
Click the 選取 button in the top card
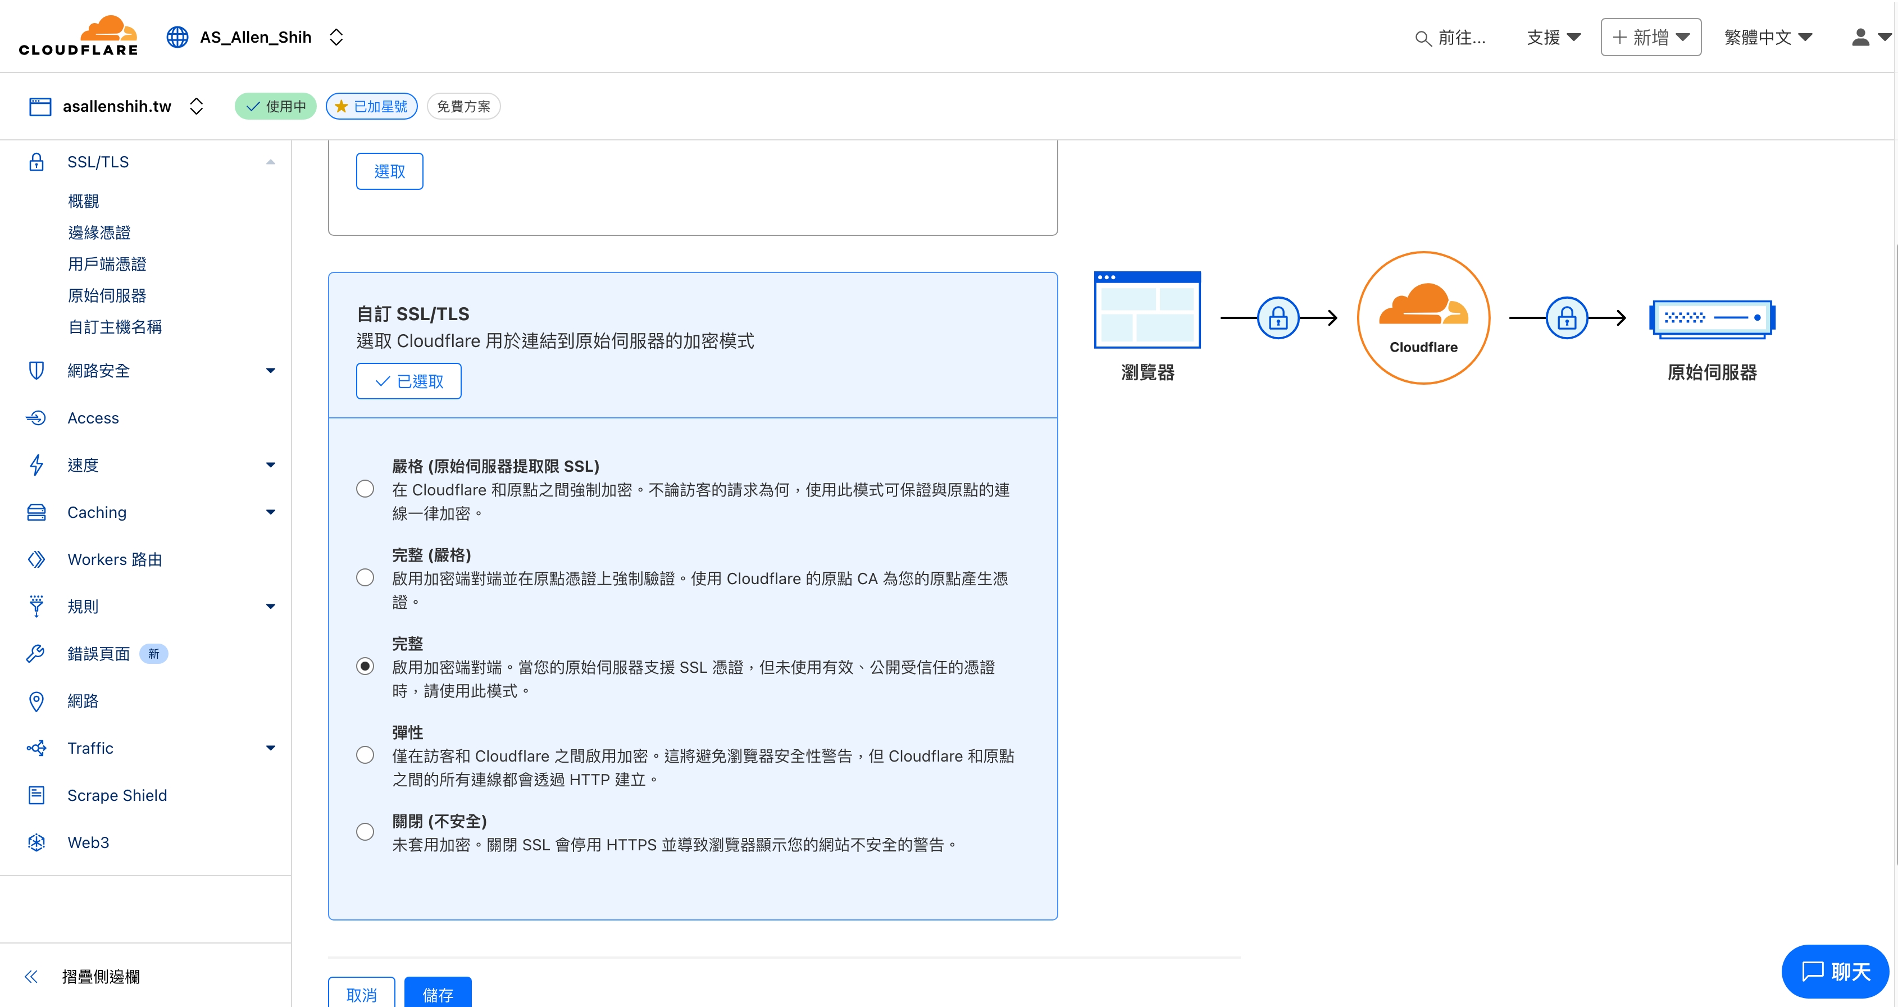pyautogui.click(x=390, y=171)
